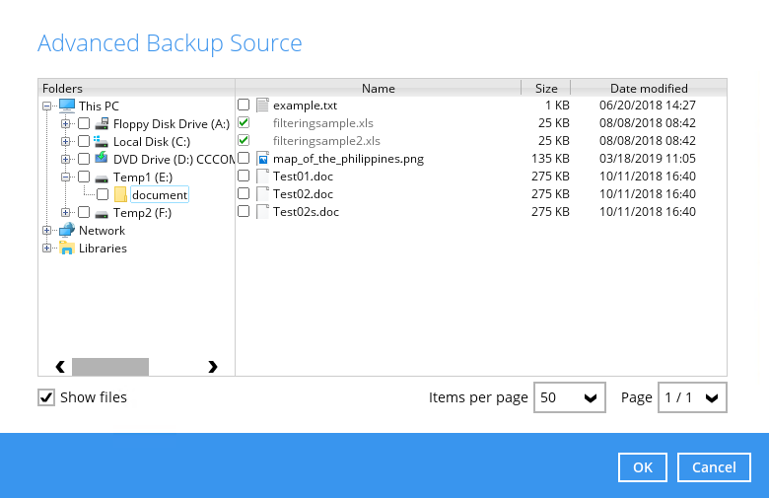Click the map_of_the_philippines.png image file icon
Viewport: 769px width, 498px height.
263,159
